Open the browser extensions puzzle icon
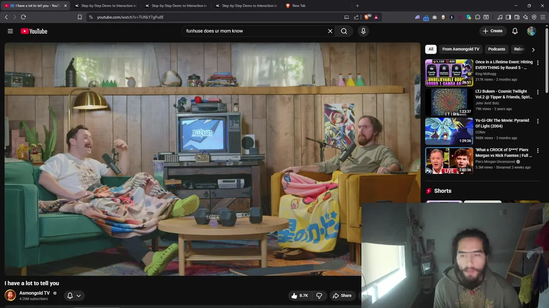The height and width of the screenshot is (308, 549). point(477,17)
